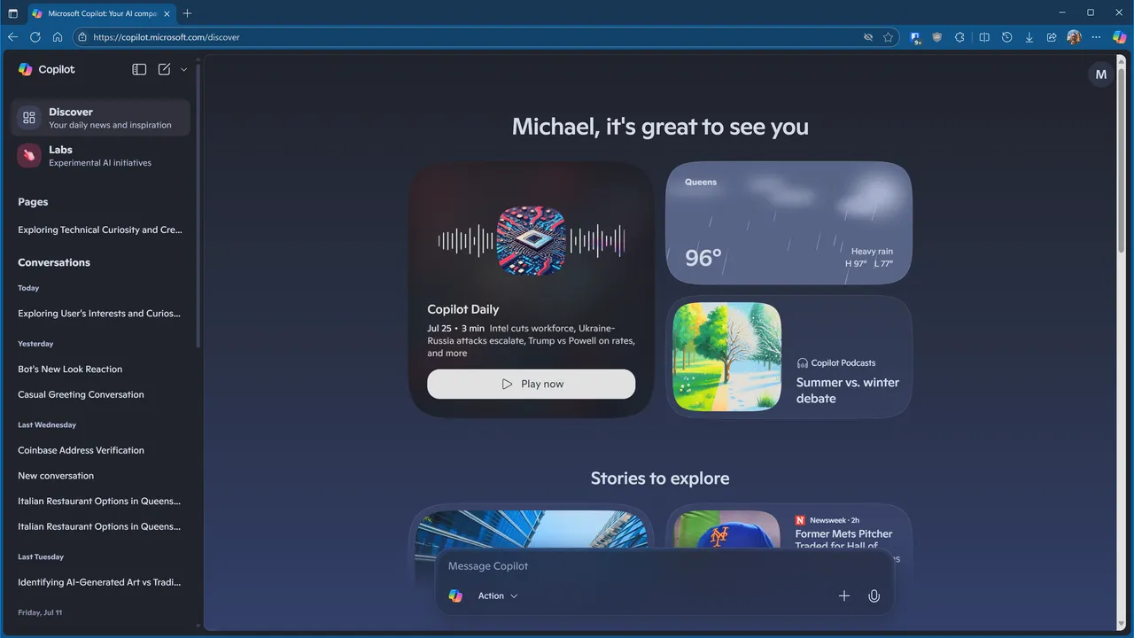Viewport: 1134px width, 638px height.
Task: Add this page to favorites star
Action: click(888, 37)
